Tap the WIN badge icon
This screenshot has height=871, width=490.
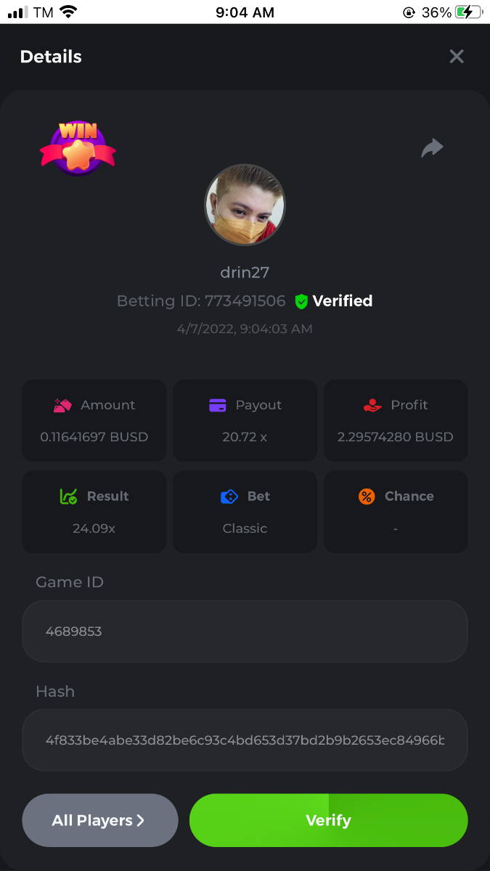point(78,148)
